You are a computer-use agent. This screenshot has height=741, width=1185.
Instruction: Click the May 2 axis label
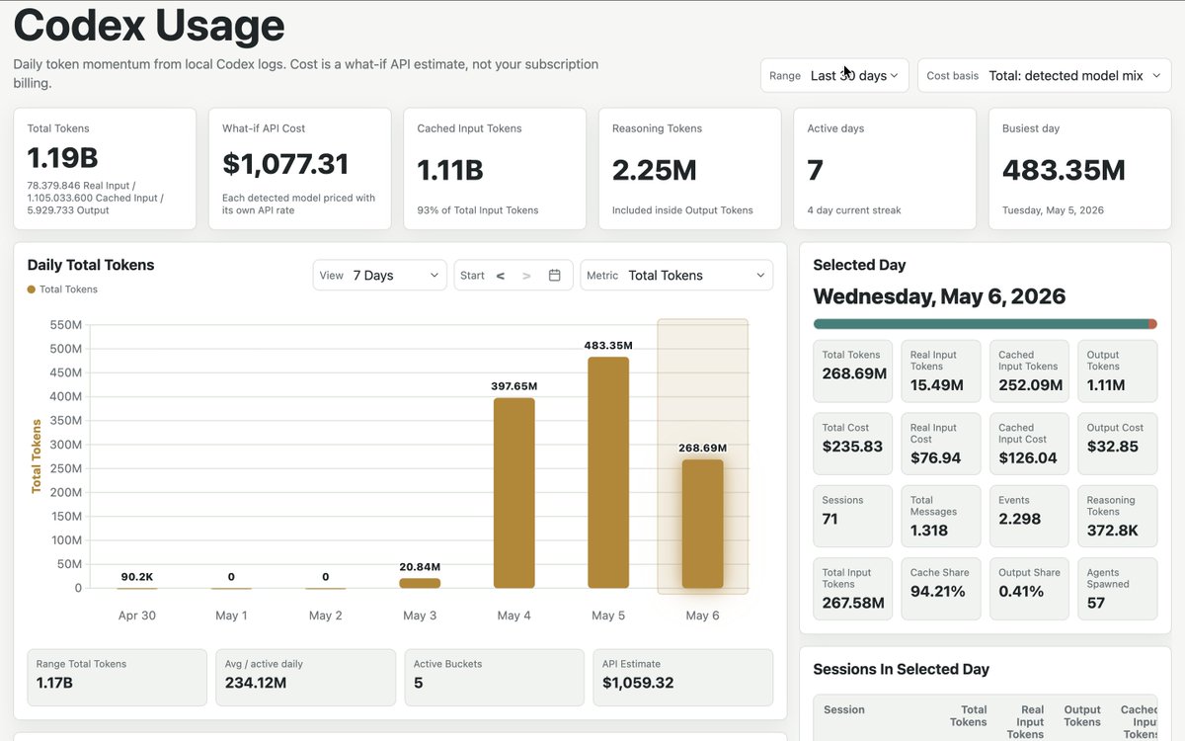[x=326, y=616]
